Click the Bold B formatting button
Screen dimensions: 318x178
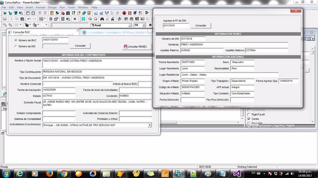[150, 25]
